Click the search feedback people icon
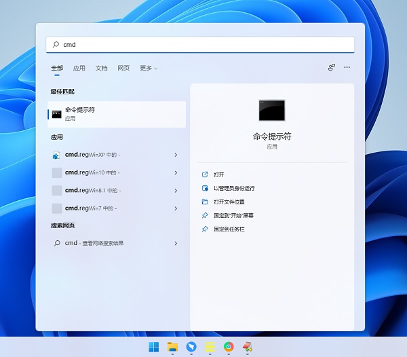 (x=332, y=67)
